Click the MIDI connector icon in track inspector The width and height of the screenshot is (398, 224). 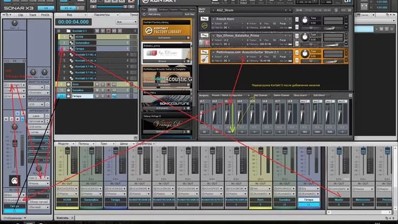pos(14,180)
